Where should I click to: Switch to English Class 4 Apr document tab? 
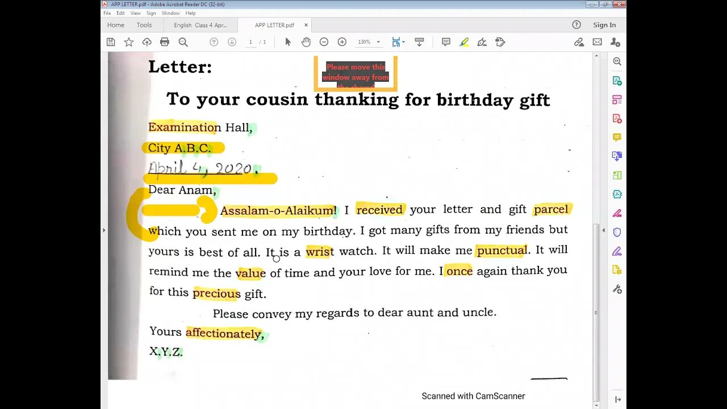tap(200, 25)
